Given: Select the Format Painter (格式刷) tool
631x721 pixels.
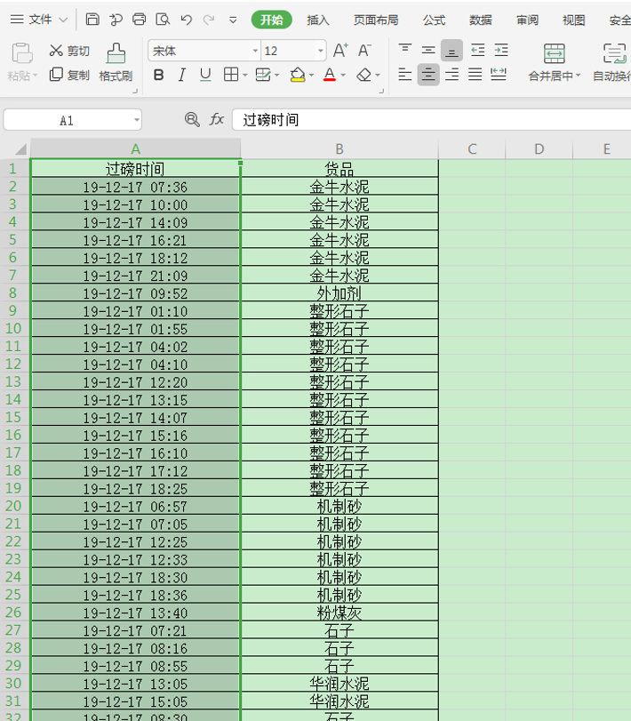Looking at the screenshot, I should point(116,62).
